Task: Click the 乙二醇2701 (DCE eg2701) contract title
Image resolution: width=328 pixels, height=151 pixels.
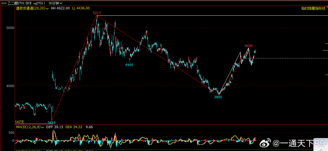Action: (x=26, y=3)
